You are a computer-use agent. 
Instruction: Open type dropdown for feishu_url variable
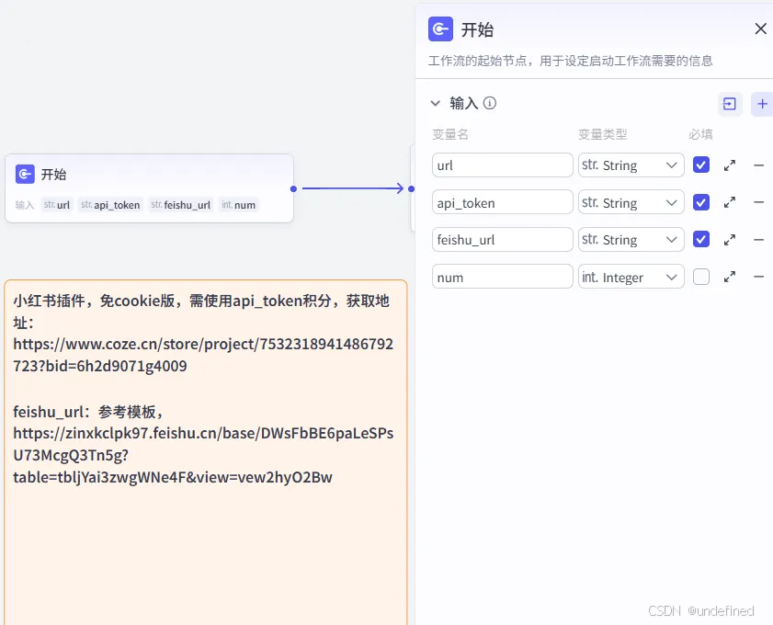[631, 240]
